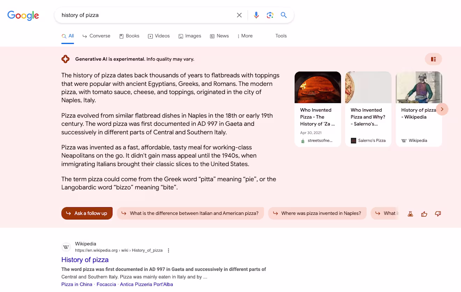Viewport: 461px width, 292px height.
Task: Give thumbs up feedback on AI answer
Action: 424,214
